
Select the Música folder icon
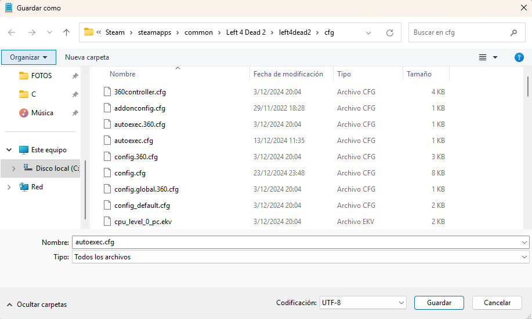24,113
